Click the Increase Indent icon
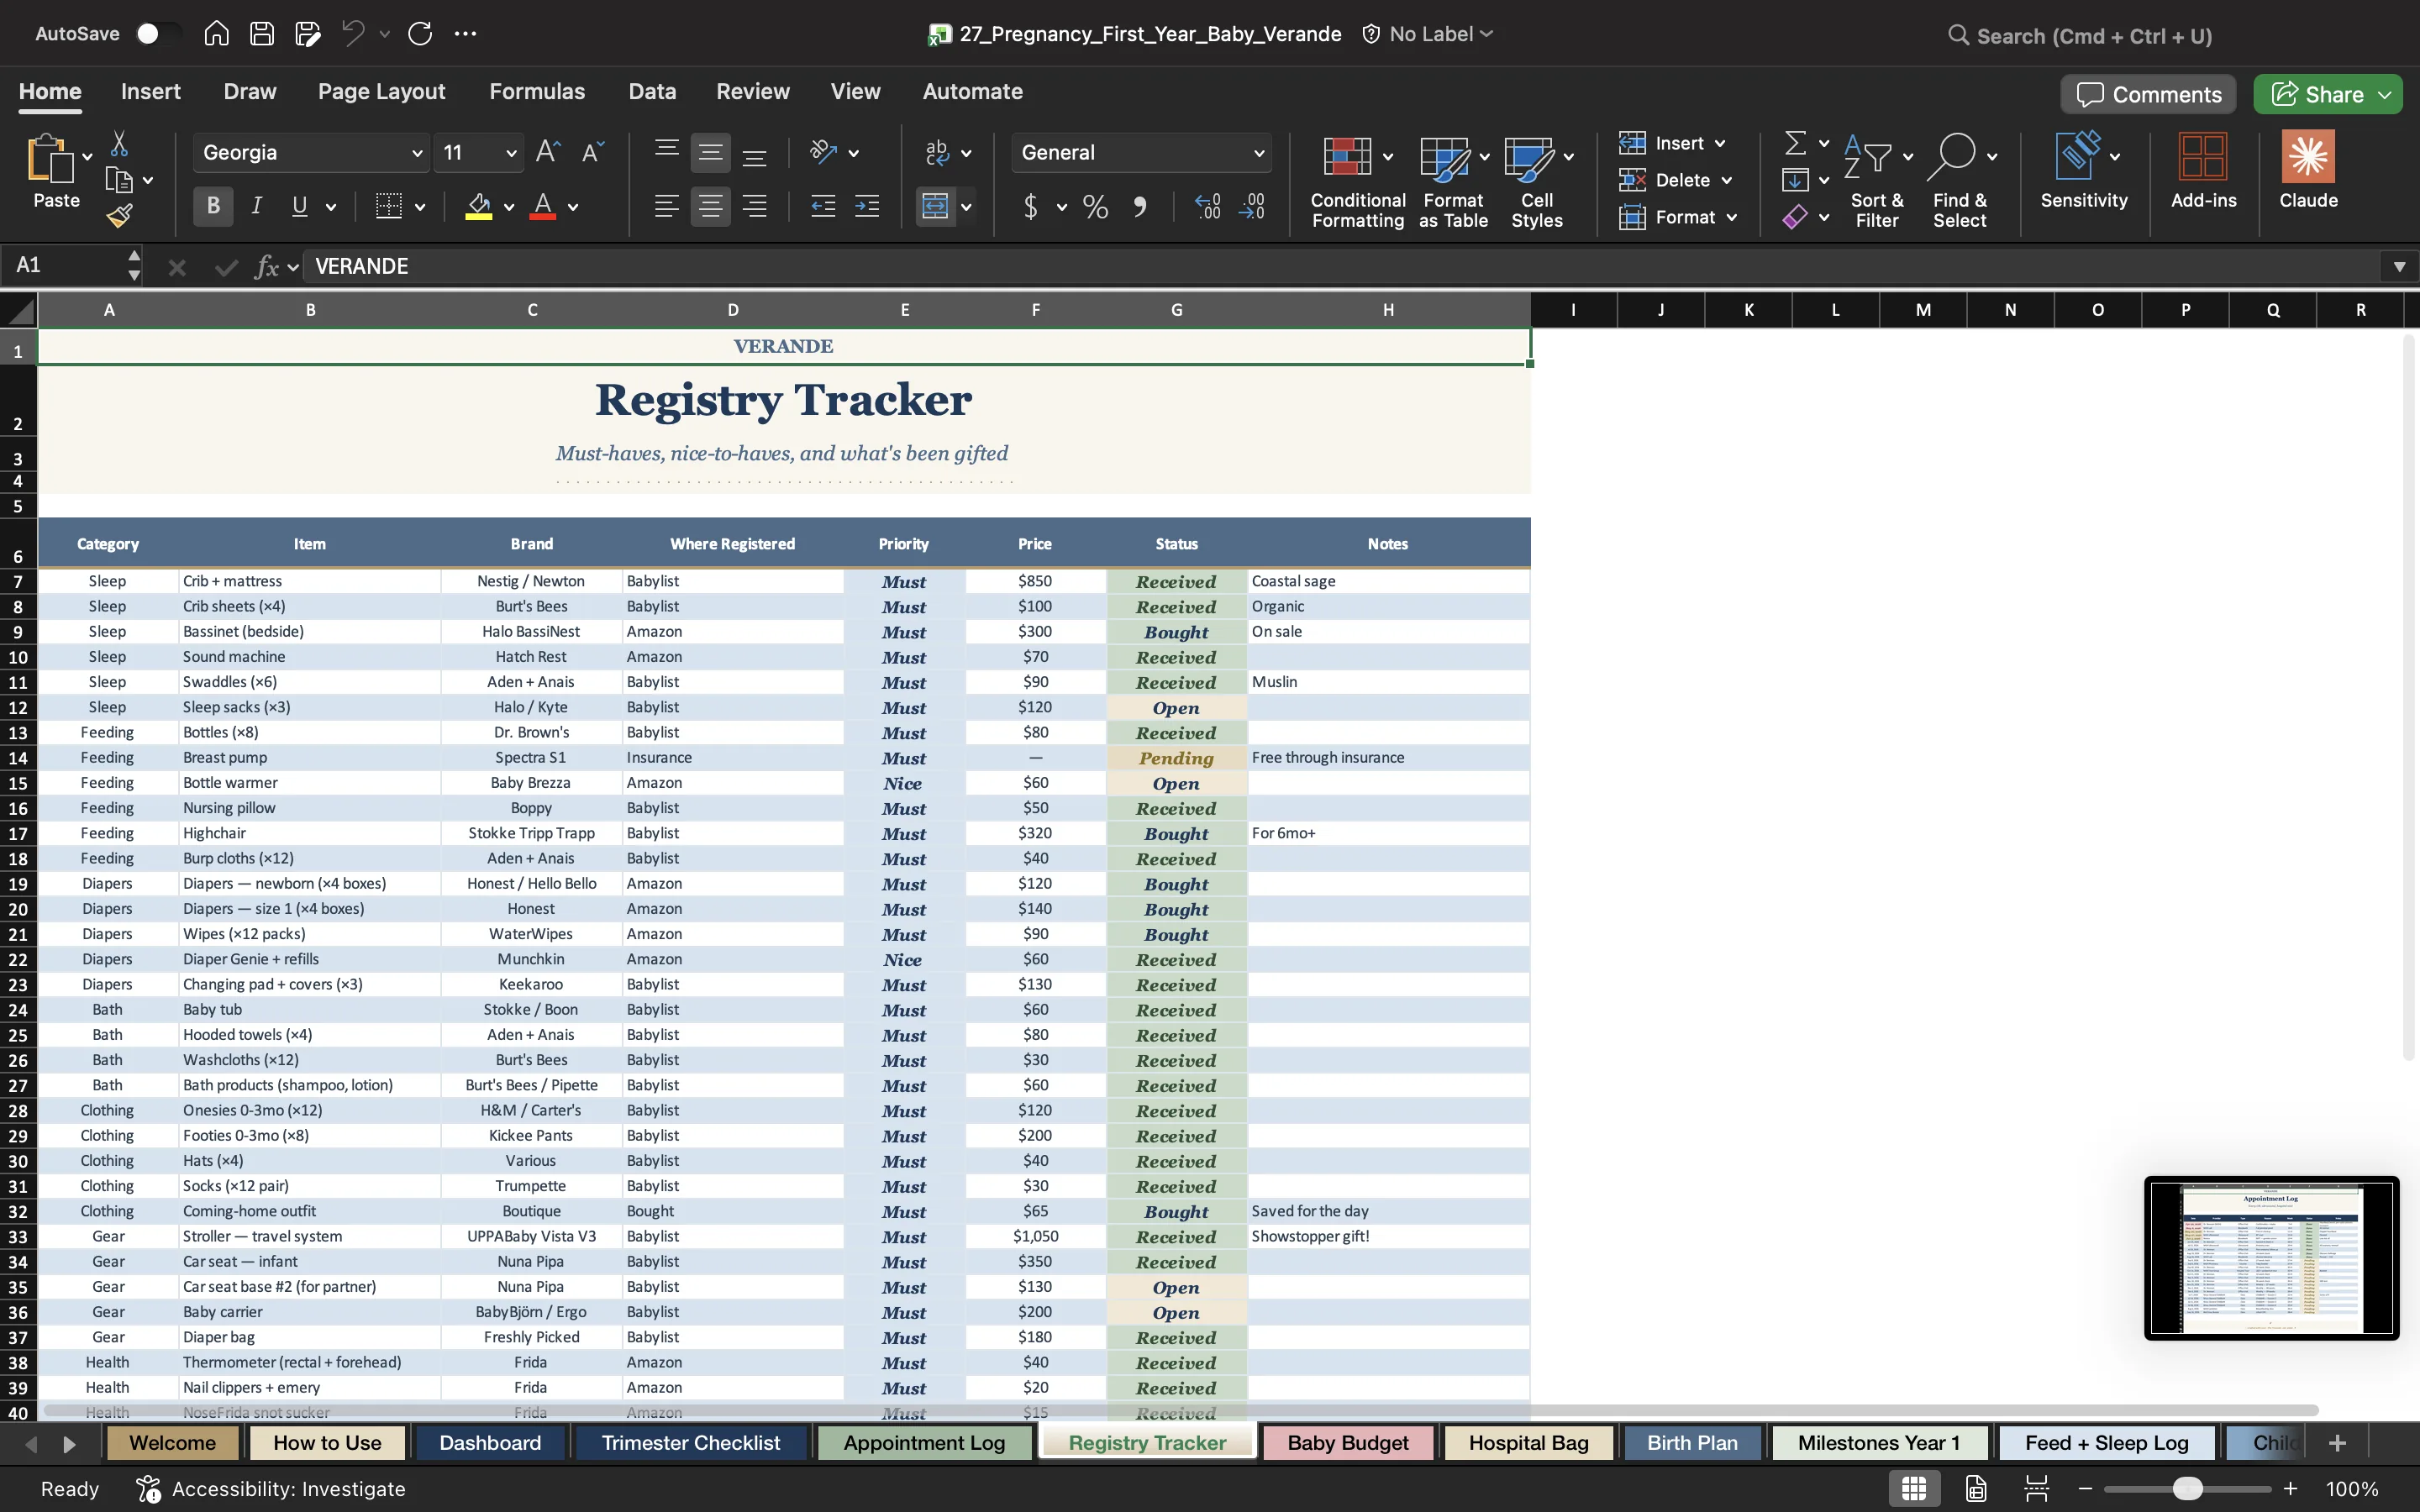Viewport: 2420px width, 1512px height. [867, 207]
